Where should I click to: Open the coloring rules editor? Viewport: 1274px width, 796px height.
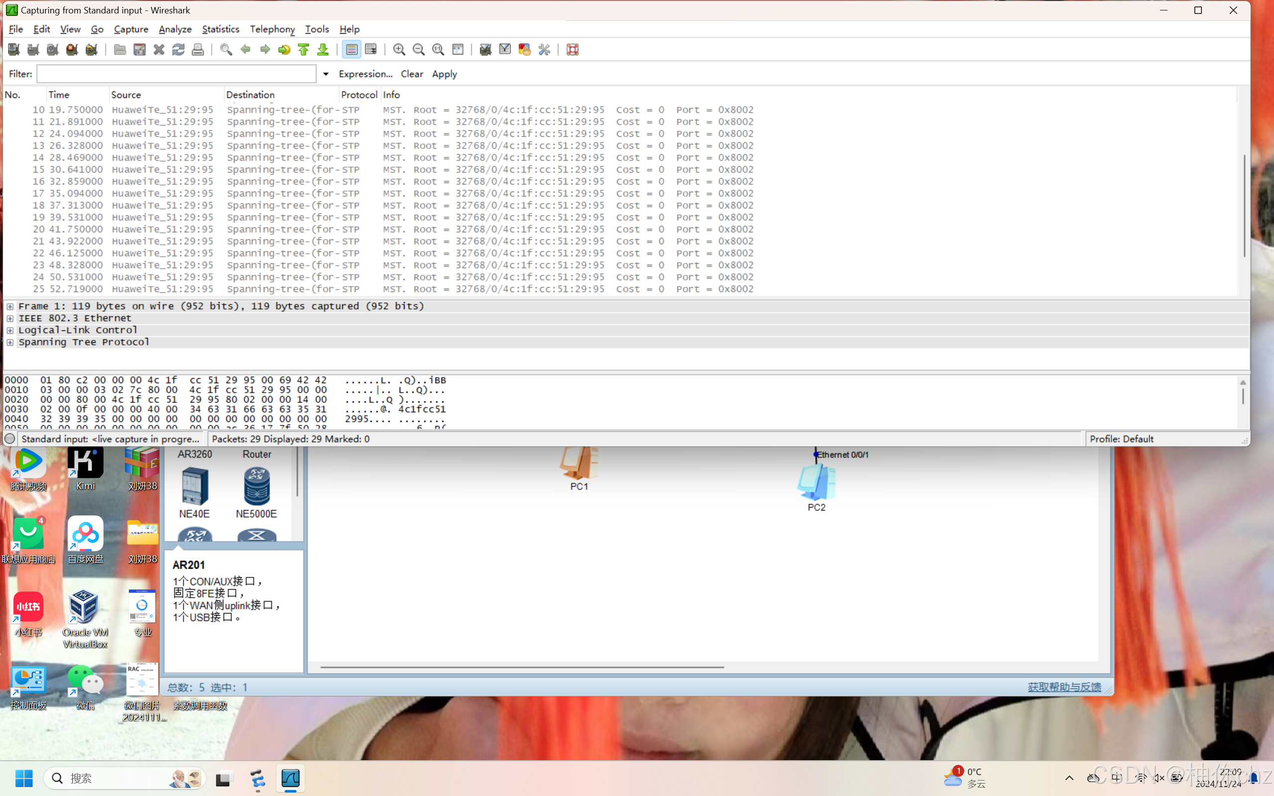(525, 49)
